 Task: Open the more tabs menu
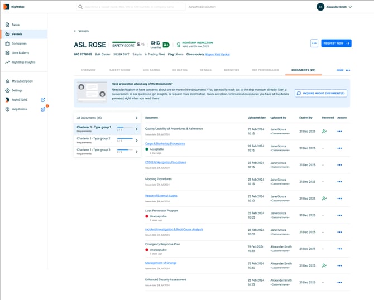[343, 70]
